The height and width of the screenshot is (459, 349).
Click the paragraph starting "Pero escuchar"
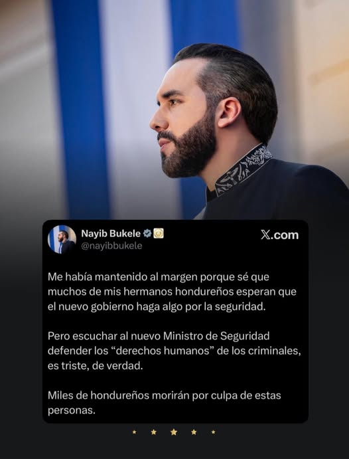174,351
